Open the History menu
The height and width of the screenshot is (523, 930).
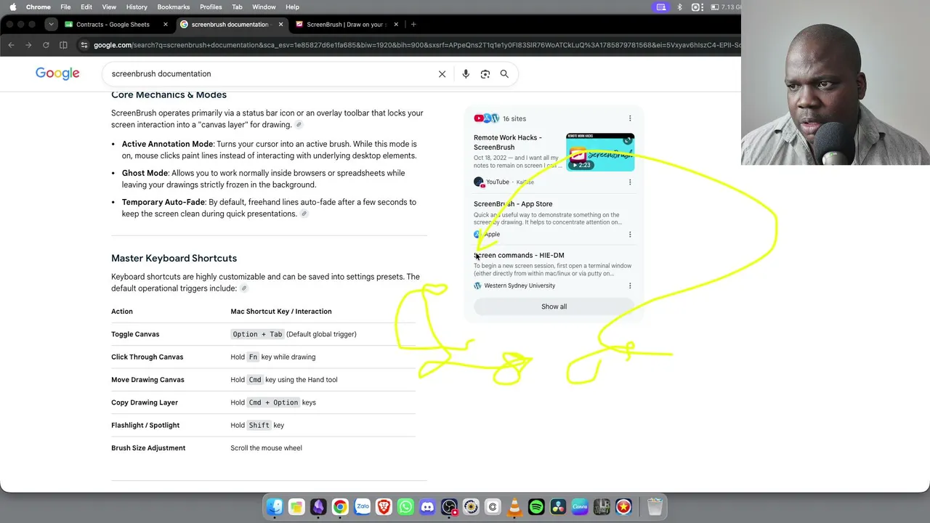137,7
